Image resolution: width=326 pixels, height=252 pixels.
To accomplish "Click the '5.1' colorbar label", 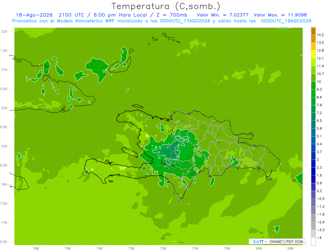I will tap(319, 136).
